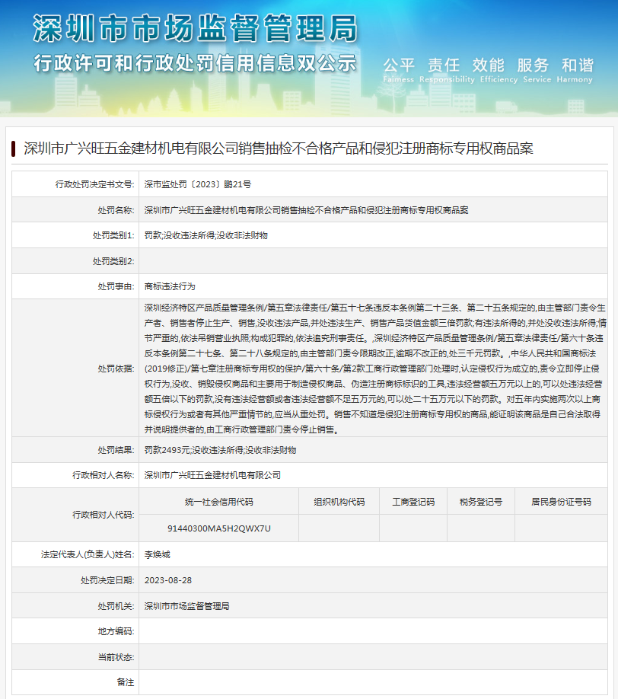The height and width of the screenshot is (699, 618).
Task: Click the 处罚机关 label
Action: coord(116,606)
